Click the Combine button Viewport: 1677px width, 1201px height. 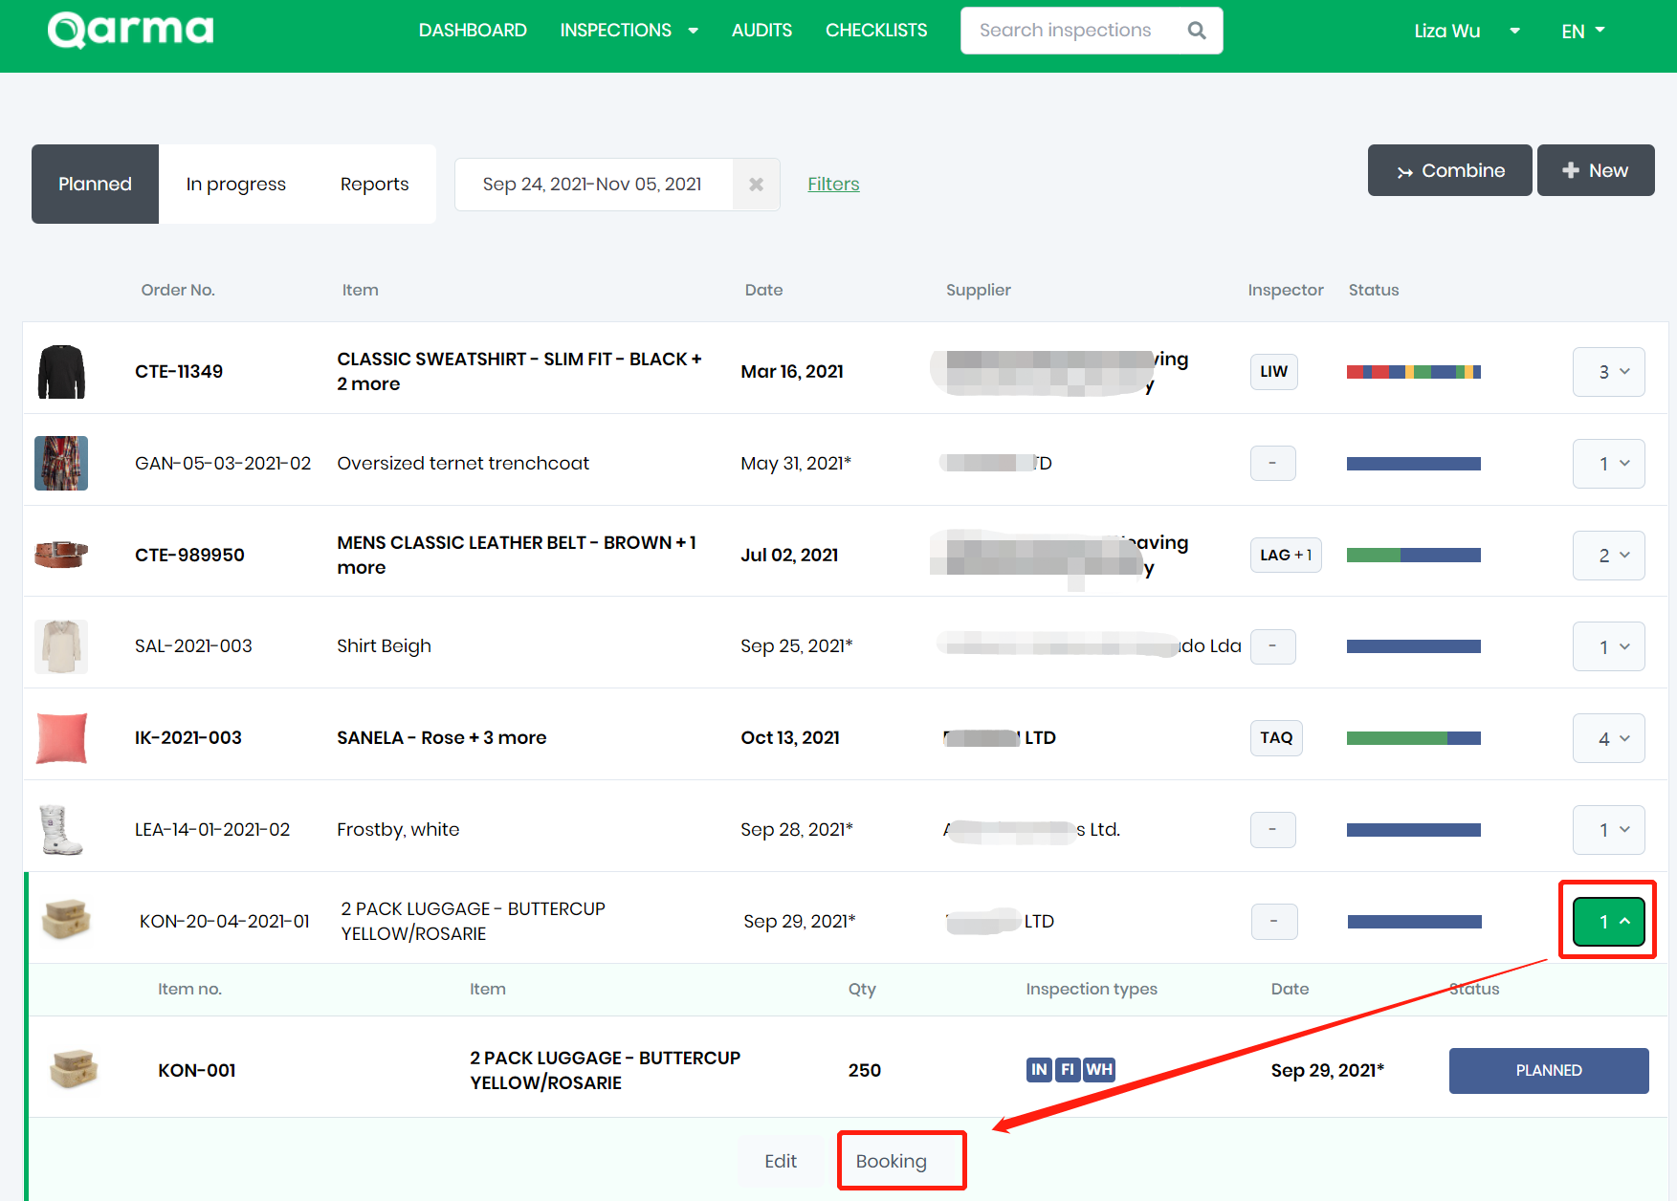point(1449,170)
